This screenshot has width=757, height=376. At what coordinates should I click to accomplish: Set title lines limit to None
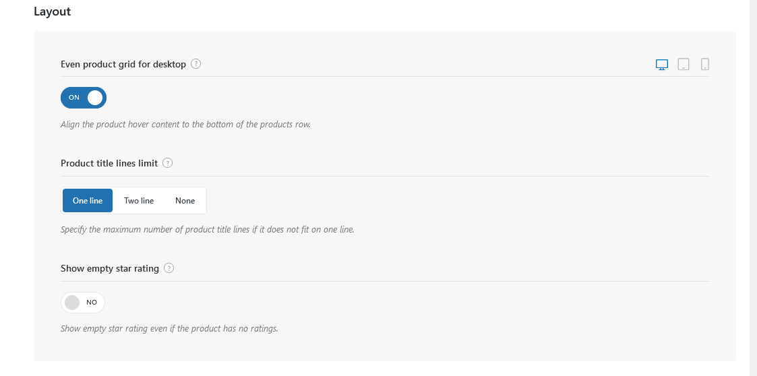point(185,200)
